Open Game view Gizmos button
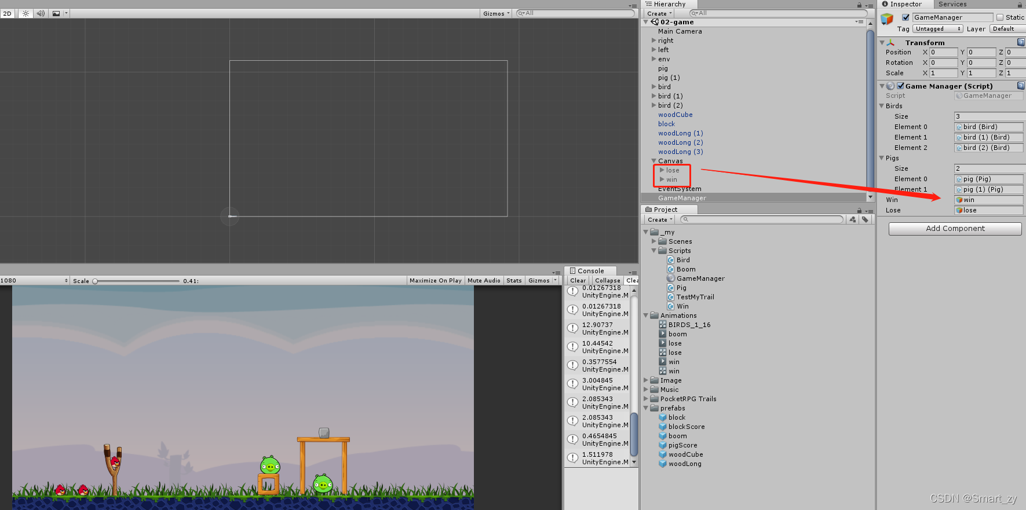Viewport: 1026px width, 510px height. 539,280
